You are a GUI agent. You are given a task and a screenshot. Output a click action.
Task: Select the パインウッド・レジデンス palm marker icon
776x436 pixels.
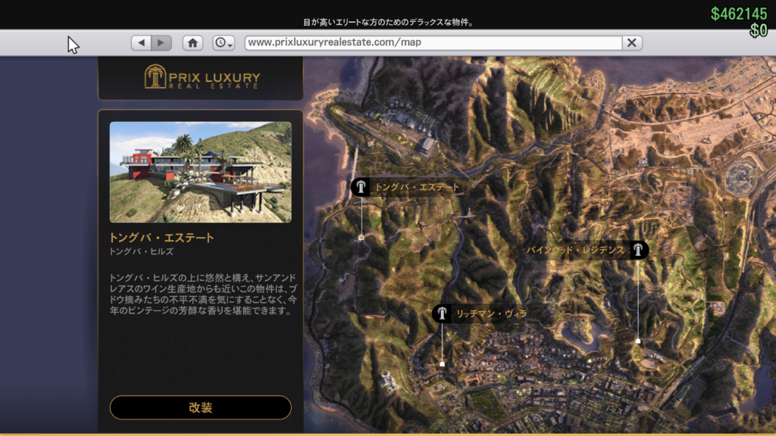pyautogui.click(x=639, y=250)
